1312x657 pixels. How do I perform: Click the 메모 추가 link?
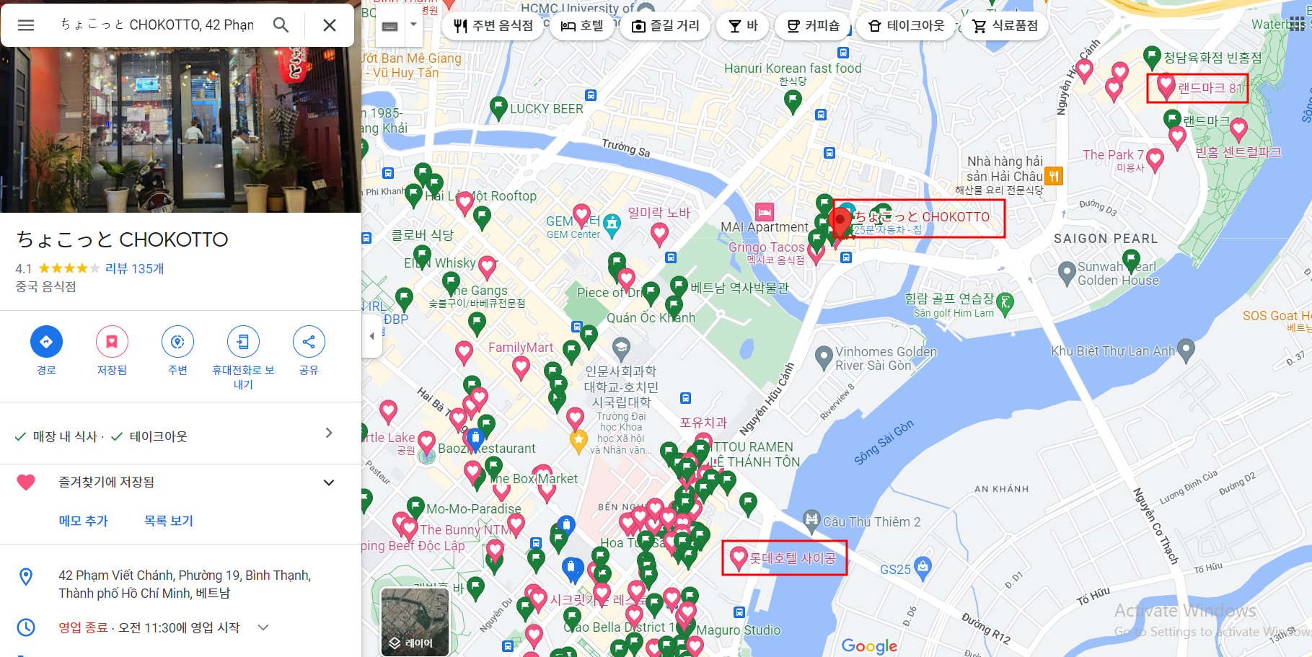(83, 521)
